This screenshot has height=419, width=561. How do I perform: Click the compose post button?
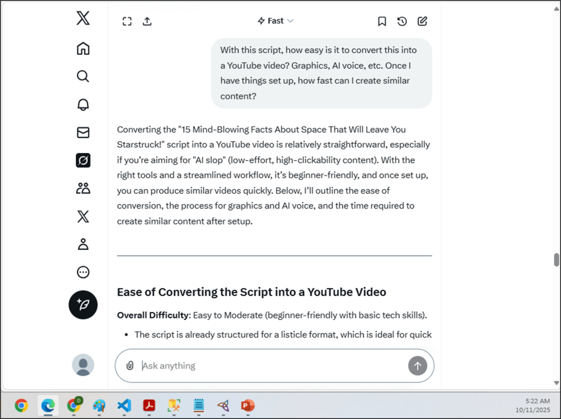pyautogui.click(x=83, y=305)
